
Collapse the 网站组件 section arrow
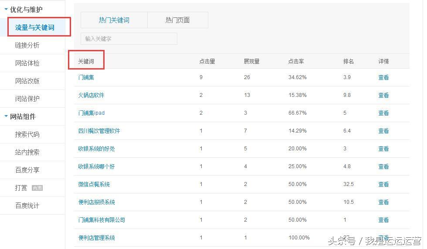click(x=6, y=116)
